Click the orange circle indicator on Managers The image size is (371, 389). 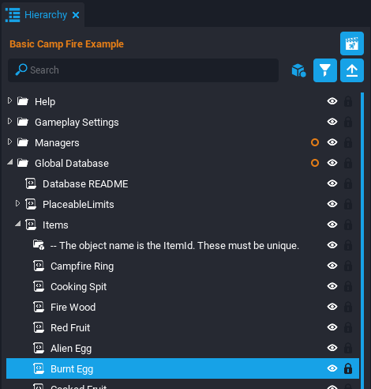click(x=315, y=142)
